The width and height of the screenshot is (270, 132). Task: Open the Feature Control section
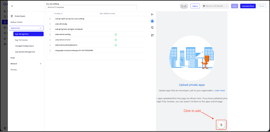tap(16, 22)
